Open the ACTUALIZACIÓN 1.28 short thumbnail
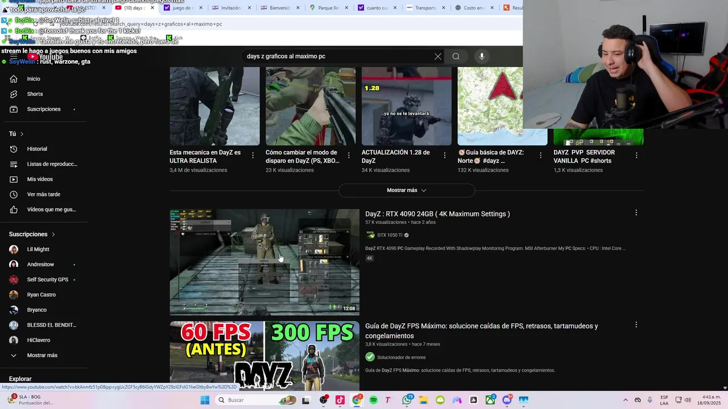The image size is (728, 409). [x=407, y=106]
